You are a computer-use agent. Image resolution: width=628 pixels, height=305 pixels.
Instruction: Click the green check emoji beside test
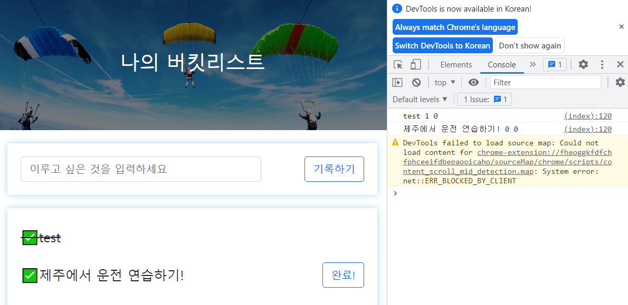30,238
